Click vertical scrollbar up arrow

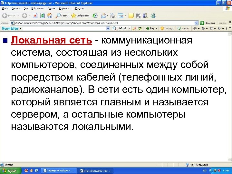coord(230,34)
